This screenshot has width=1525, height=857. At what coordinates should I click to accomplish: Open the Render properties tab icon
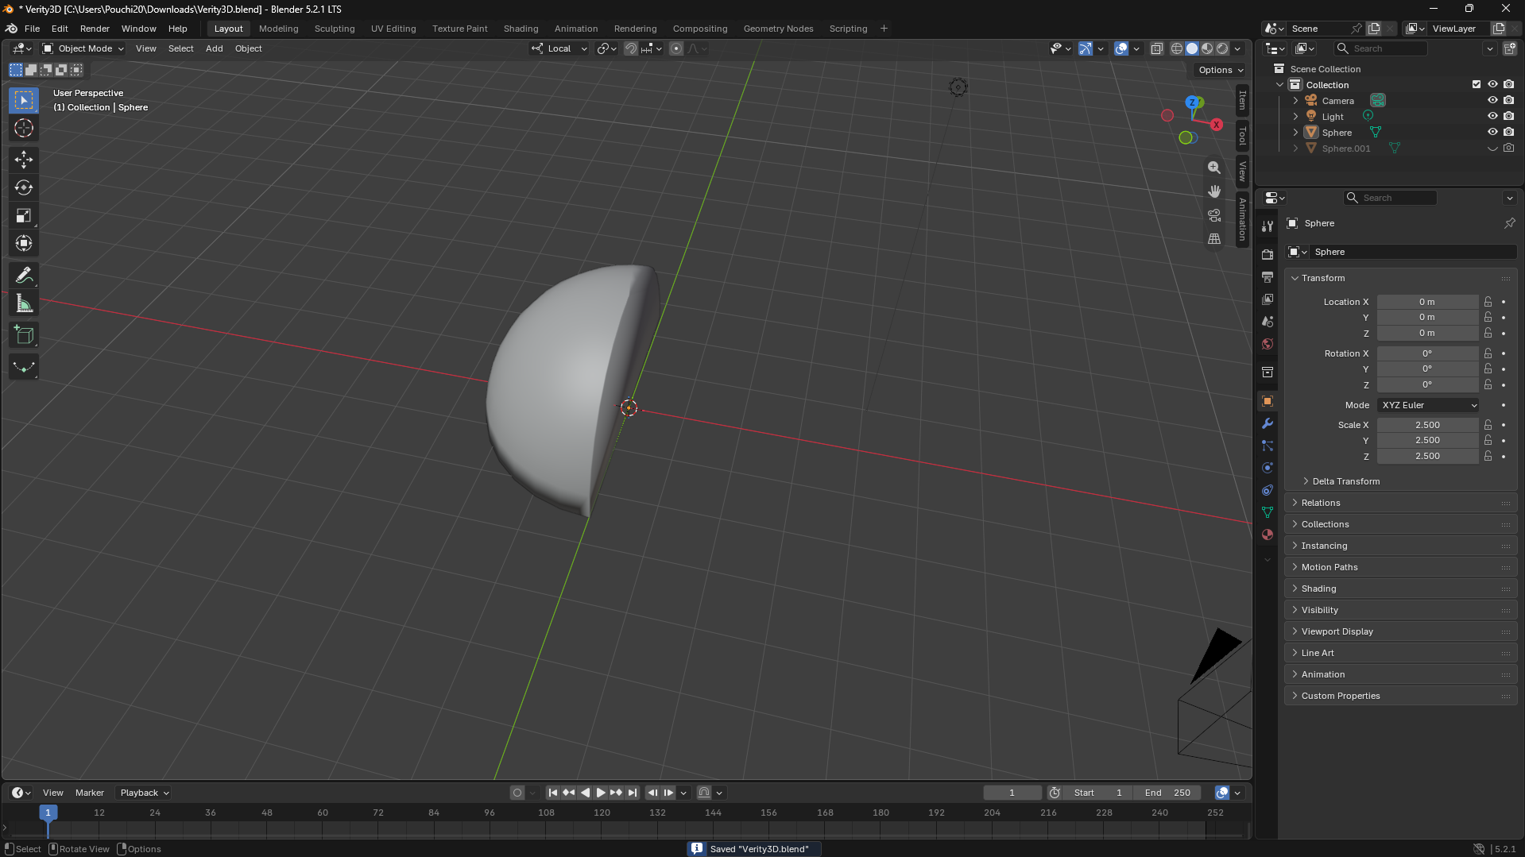pyautogui.click(x=1268, y=255)
